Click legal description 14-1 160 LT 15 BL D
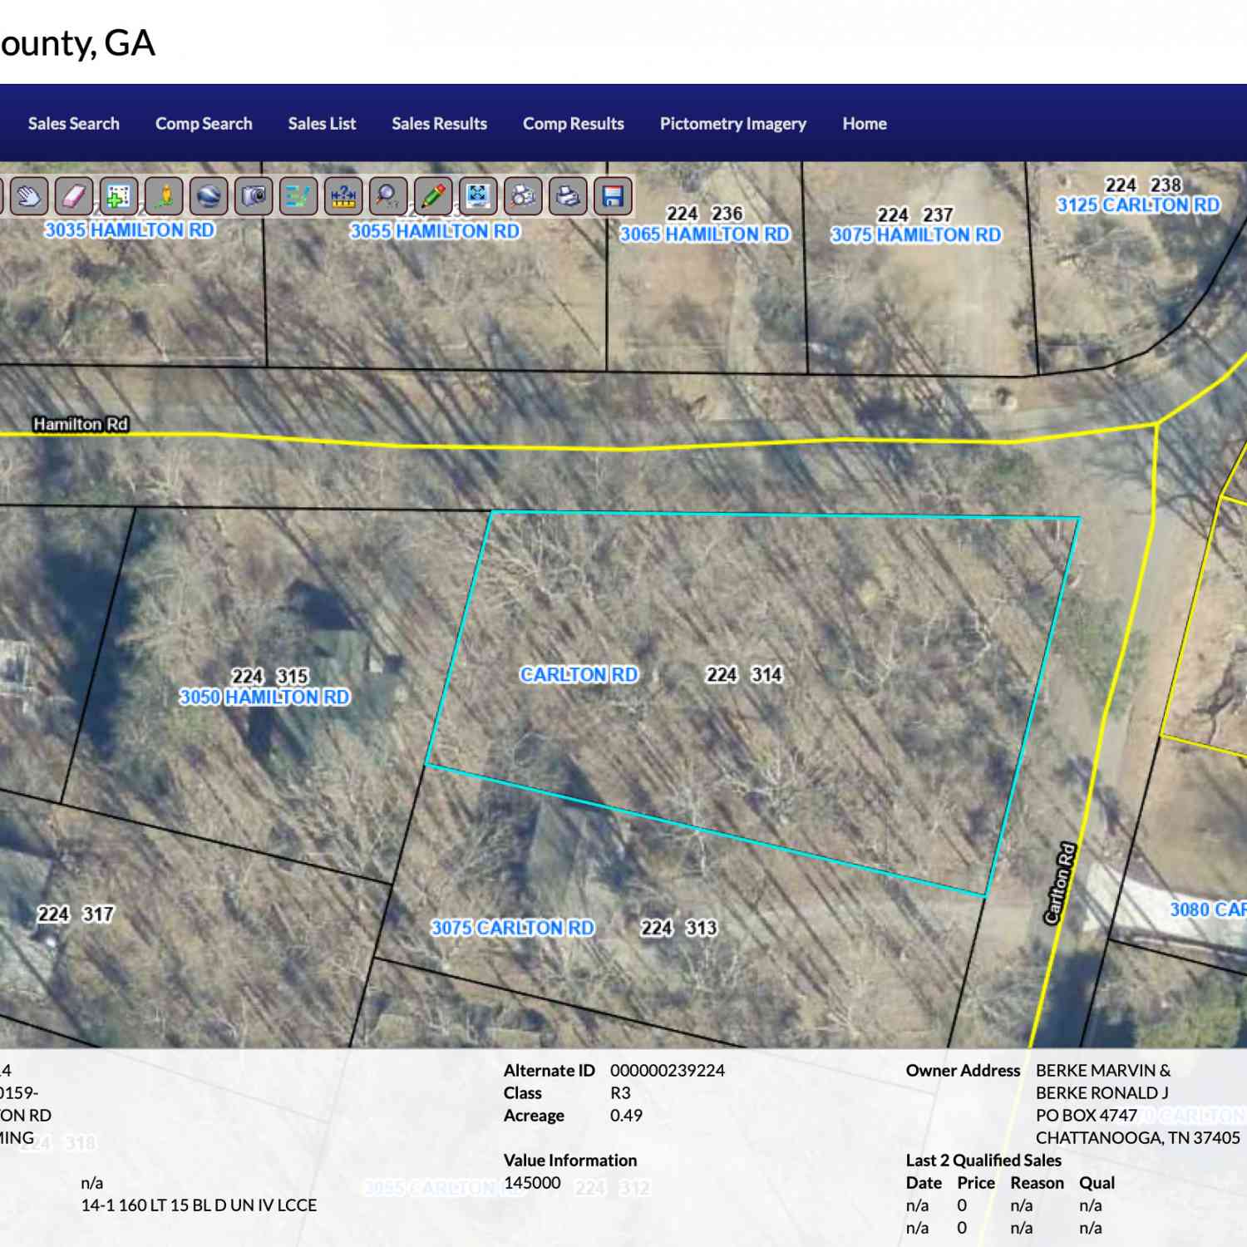 point(153,1205)
